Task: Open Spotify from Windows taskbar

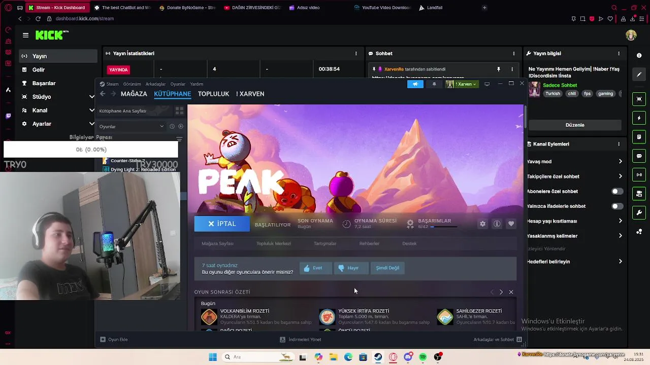Action: click(x=423, y=357)
